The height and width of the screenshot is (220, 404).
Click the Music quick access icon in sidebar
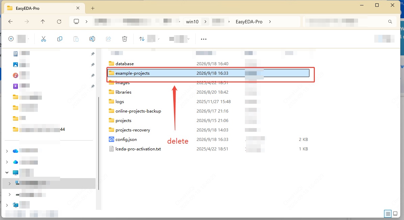coord(16,75)
